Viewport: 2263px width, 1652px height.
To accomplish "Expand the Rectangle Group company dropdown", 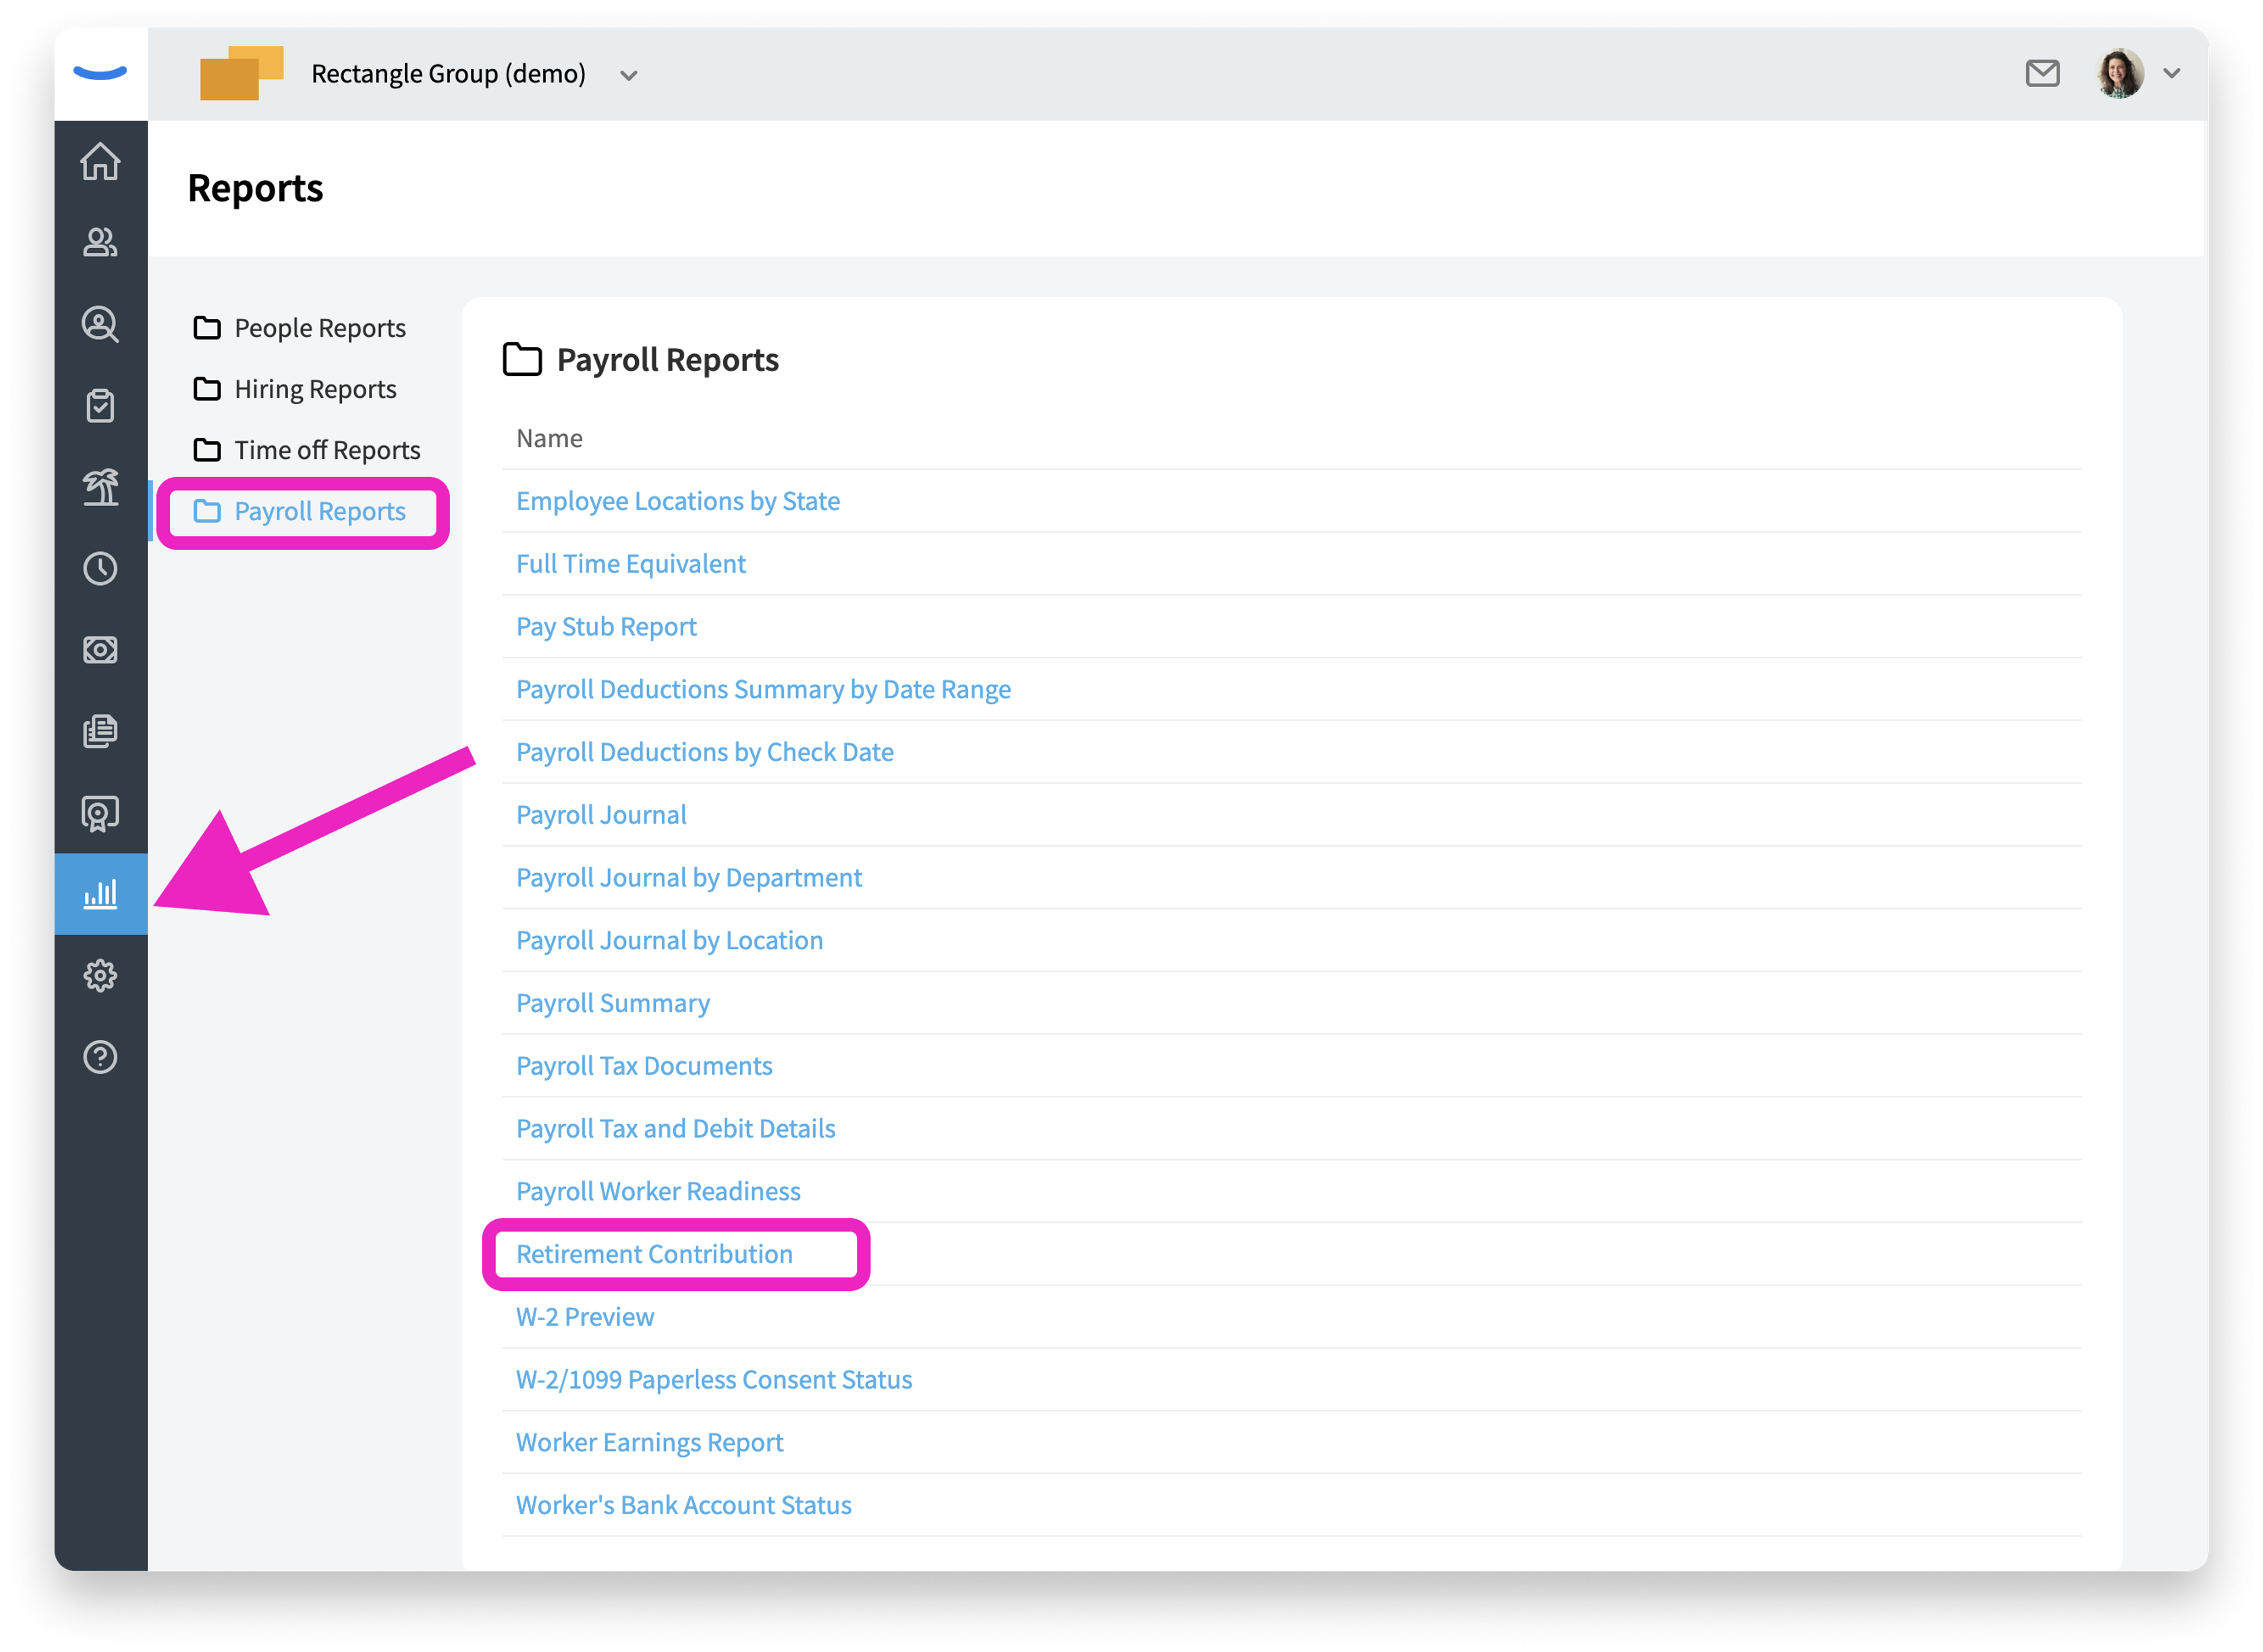I will 628,75.
